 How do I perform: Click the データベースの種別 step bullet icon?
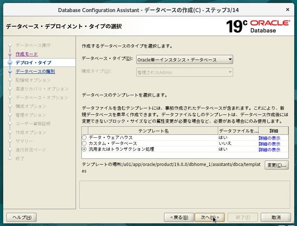click(x=10, y=72)
